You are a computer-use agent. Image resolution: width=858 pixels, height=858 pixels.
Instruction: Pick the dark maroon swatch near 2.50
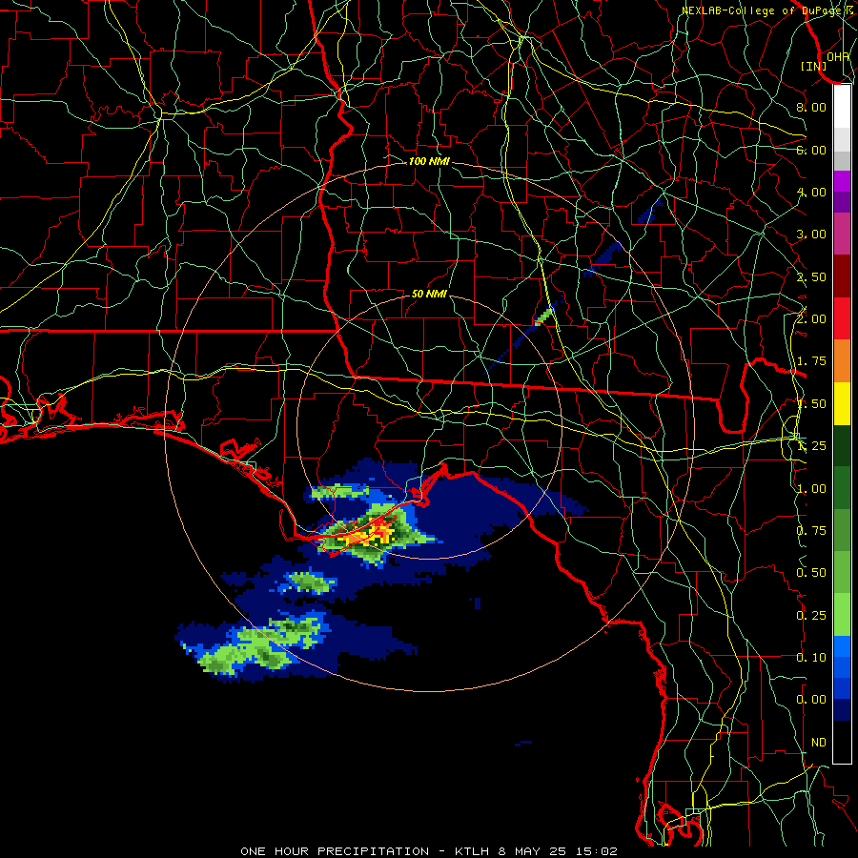(x=842, y=276)
